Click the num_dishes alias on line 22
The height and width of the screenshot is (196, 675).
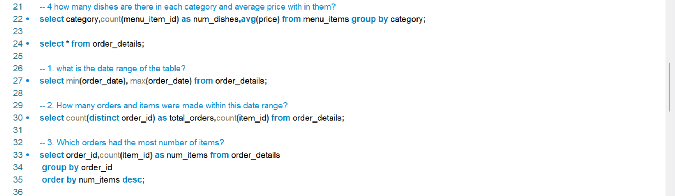click(x=216, y=19)
